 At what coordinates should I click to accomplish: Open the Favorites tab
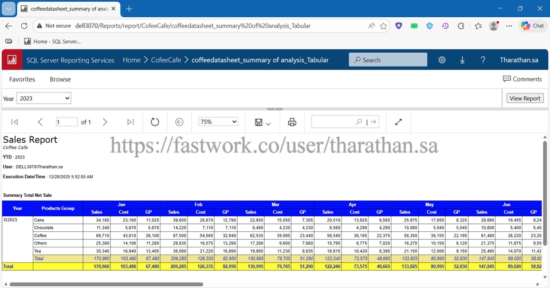pos(22,79)
